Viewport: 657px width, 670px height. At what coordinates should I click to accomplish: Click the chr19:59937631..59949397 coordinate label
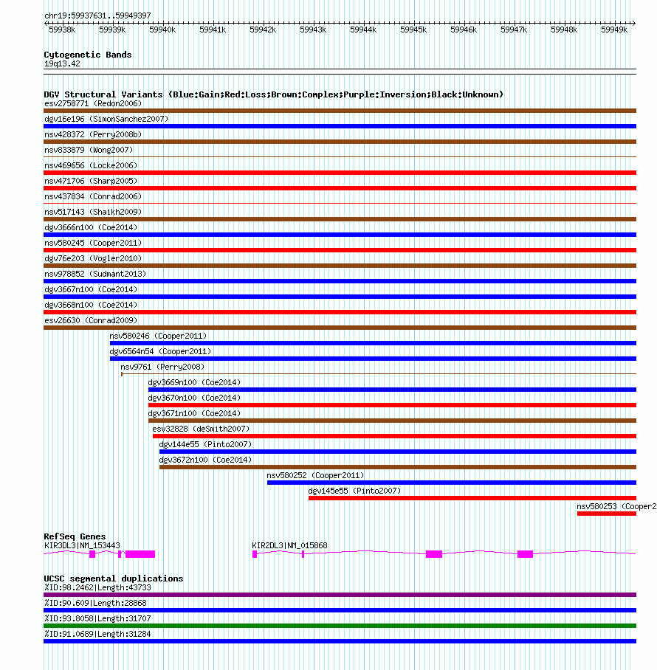coord(97,15)
